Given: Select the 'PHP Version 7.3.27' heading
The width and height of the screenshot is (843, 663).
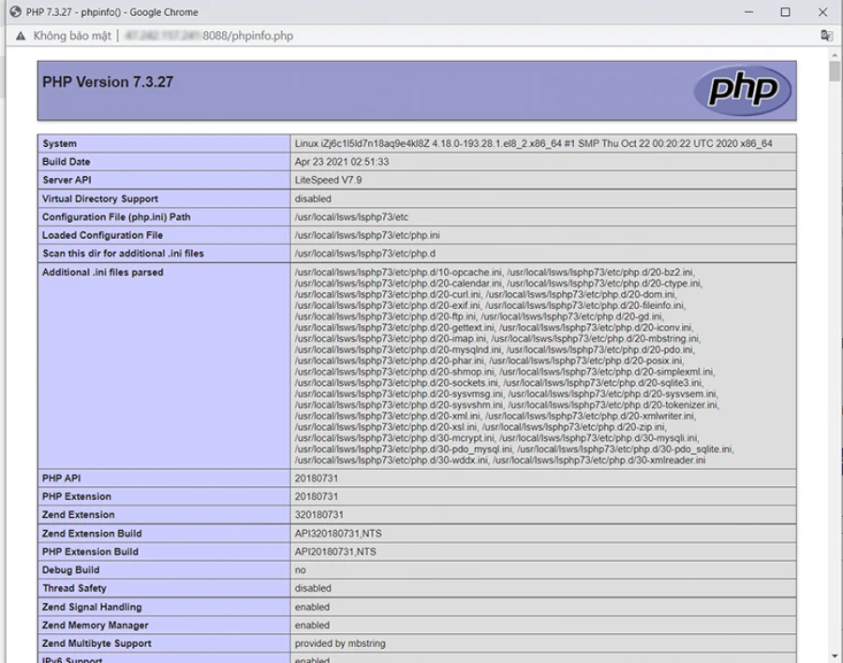Looking at the screenshot, I should [x=108, y=81].
